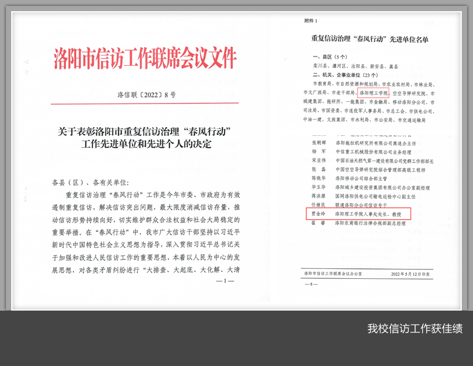Click the name '贾金玲' in highlighted row

[319, 214]
